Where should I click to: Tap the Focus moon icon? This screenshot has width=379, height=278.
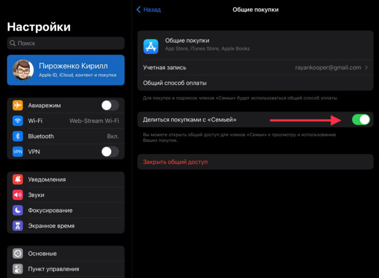click(18, 210)
